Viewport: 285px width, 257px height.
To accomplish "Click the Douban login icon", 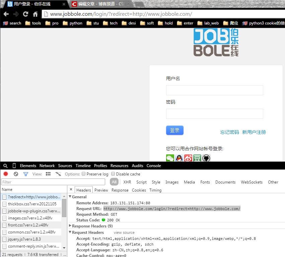I will click(197, 158).
